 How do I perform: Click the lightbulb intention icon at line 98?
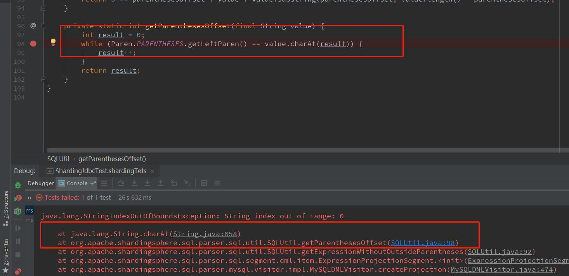point(53,42)
